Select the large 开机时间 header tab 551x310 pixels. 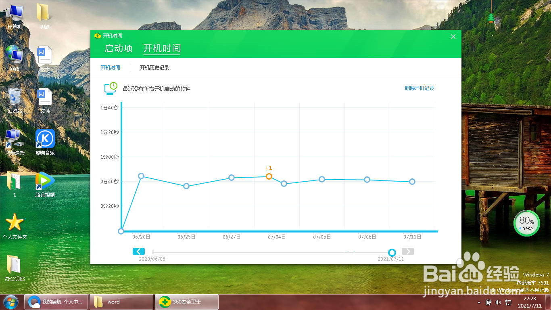click(x=162, y=48)
